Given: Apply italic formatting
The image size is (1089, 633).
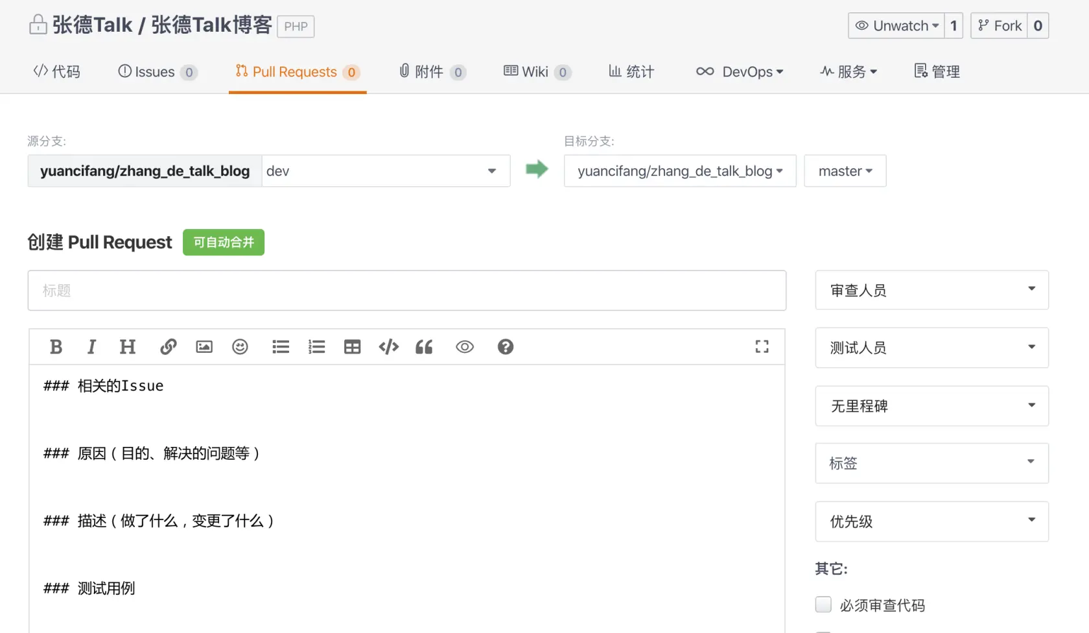Looking at the screenshot, I should (91, 347).
